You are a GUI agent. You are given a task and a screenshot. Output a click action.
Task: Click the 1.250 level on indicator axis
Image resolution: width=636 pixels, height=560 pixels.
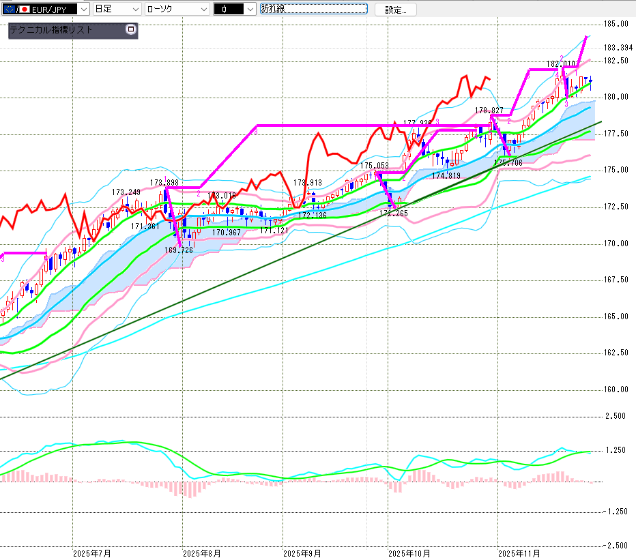pos(616,450)
